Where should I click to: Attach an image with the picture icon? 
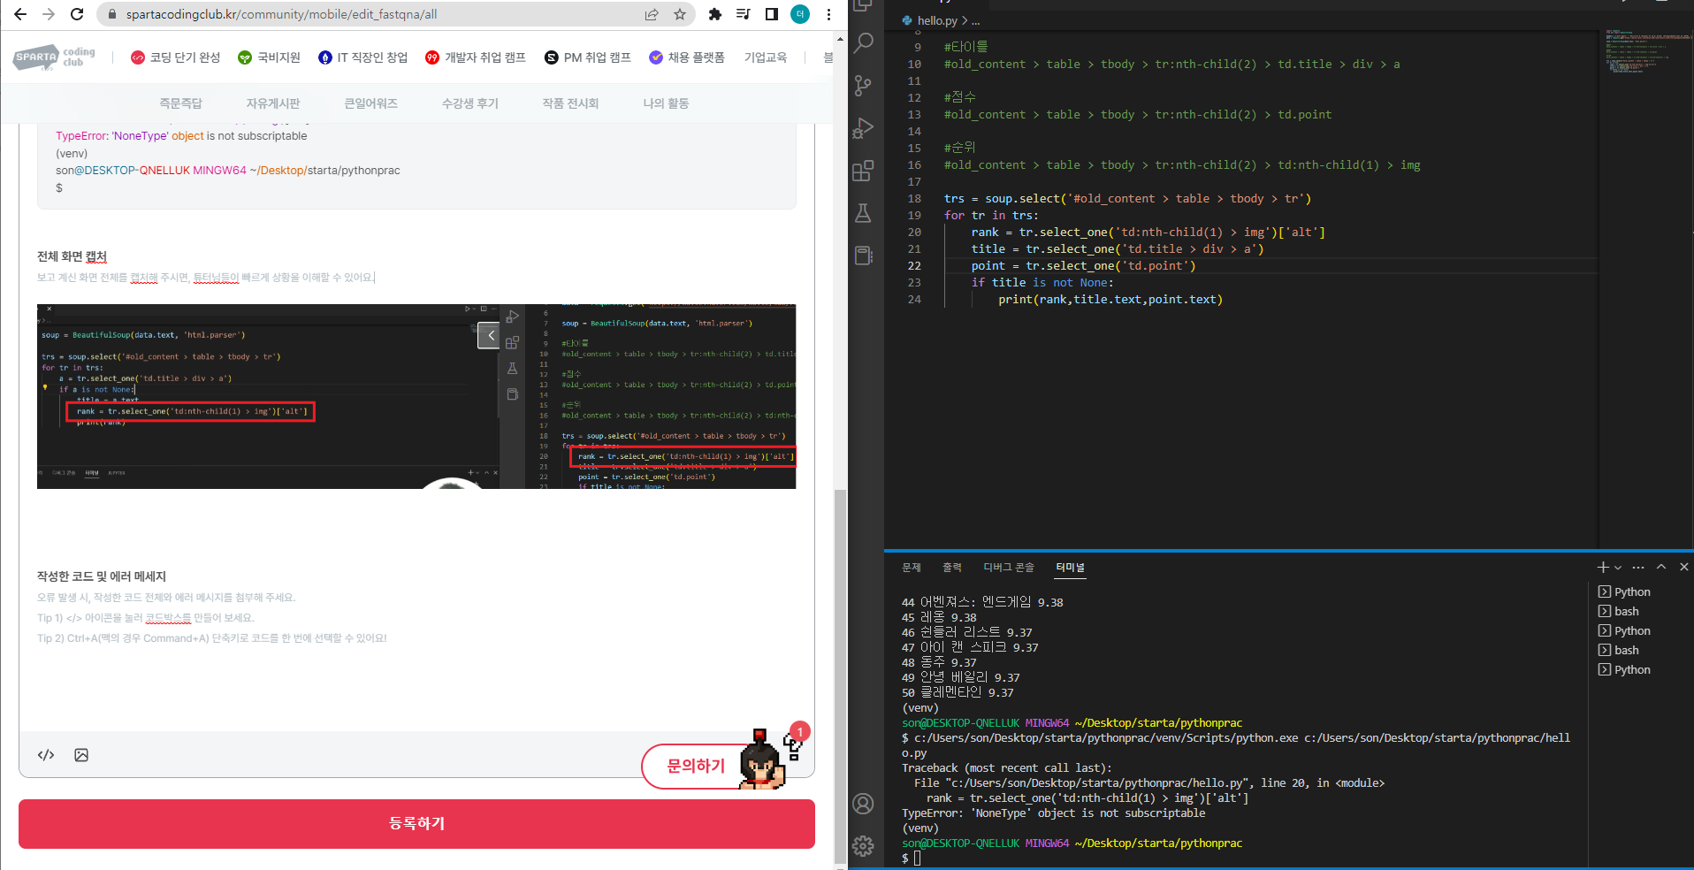point(81,755)
